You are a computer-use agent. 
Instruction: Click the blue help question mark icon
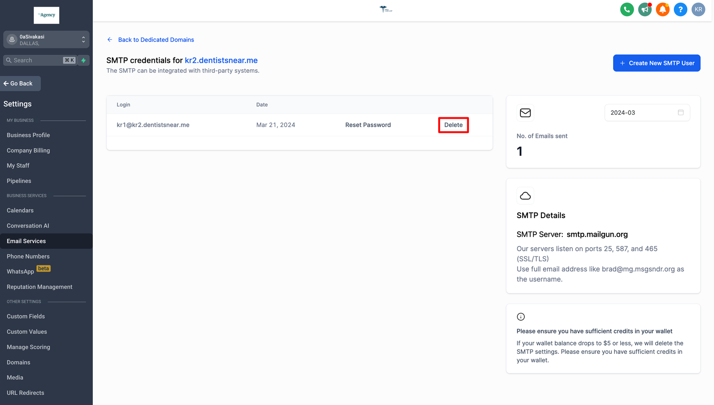click(x=680, y=9)
